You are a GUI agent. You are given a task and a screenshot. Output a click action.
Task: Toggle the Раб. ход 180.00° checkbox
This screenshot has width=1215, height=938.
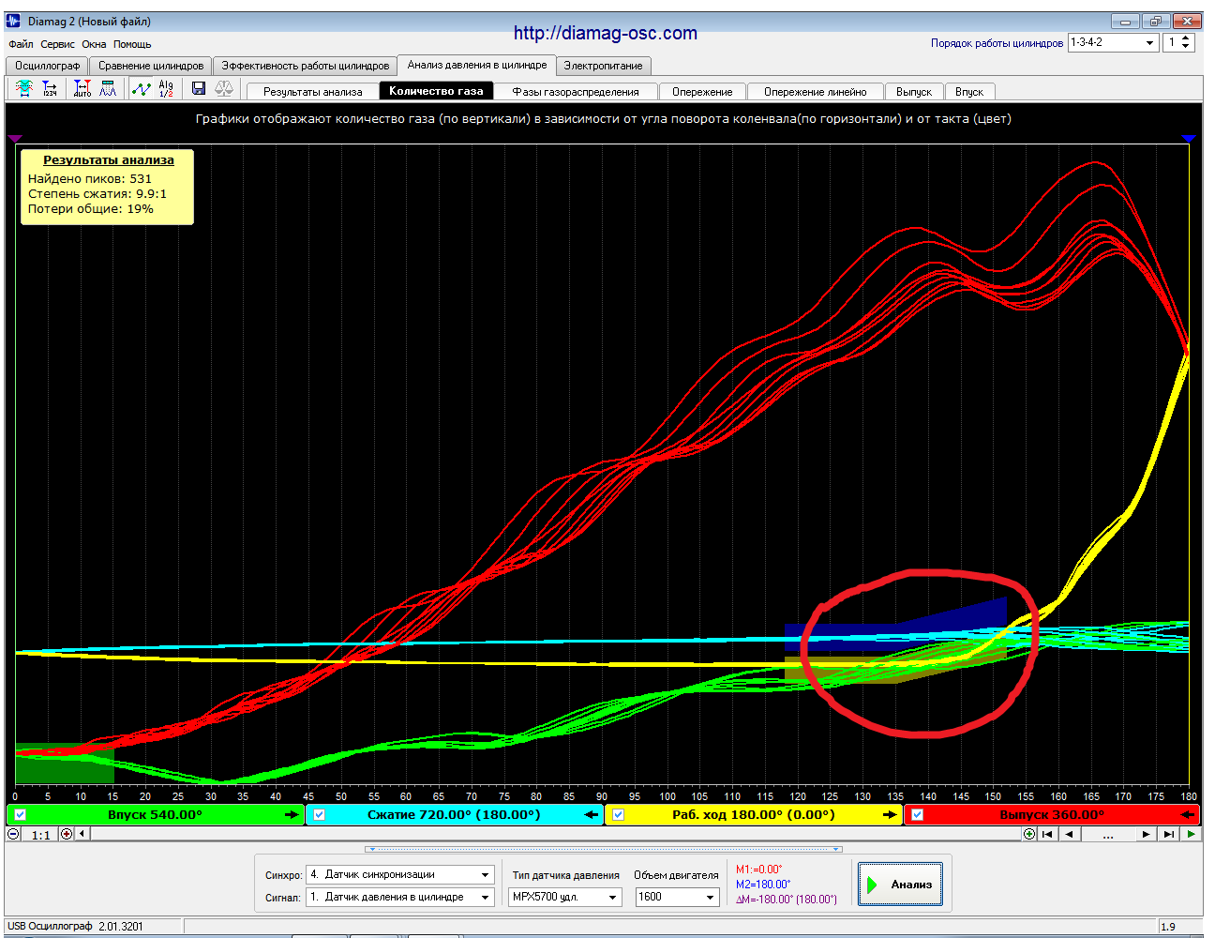[619, 815]
